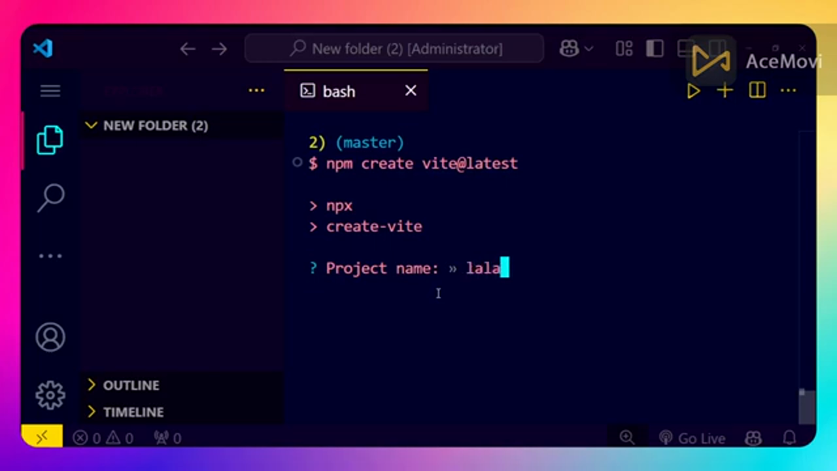Click the Run play icon
Image resolution: width=837 pixels, height=471 pixels.
coord(694,91)
